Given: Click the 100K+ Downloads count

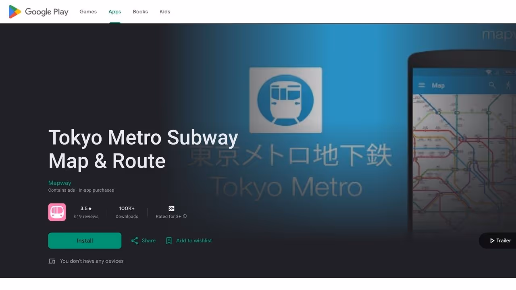Looking at the screenshot, I should point(127,212).
